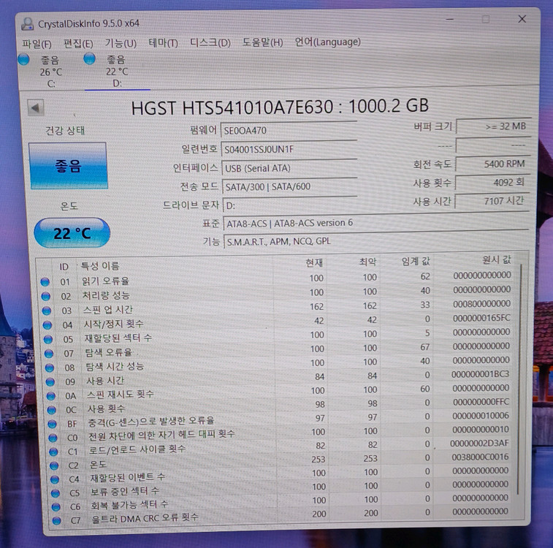This screenshot has width=553, height=548.
Task: Select the 온도 attribute row name
Action: coord(99,465)
